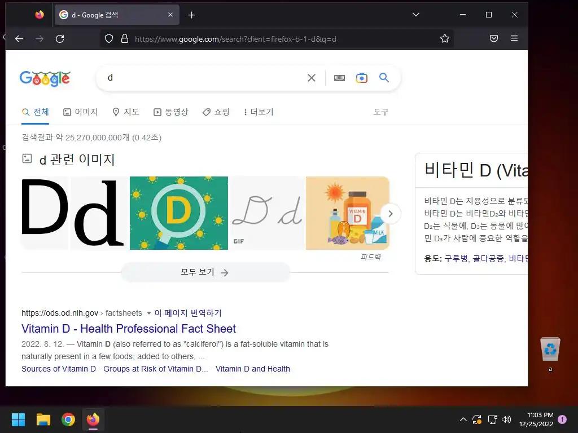The width and height of the screenshot is (578, 433).
Task: Click the 비타민 D knowledge panel title
Action: pos(476,170)
